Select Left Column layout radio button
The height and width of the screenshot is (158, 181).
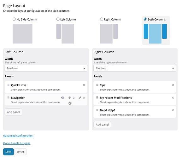pyautogui.click(x=58, y=19)
